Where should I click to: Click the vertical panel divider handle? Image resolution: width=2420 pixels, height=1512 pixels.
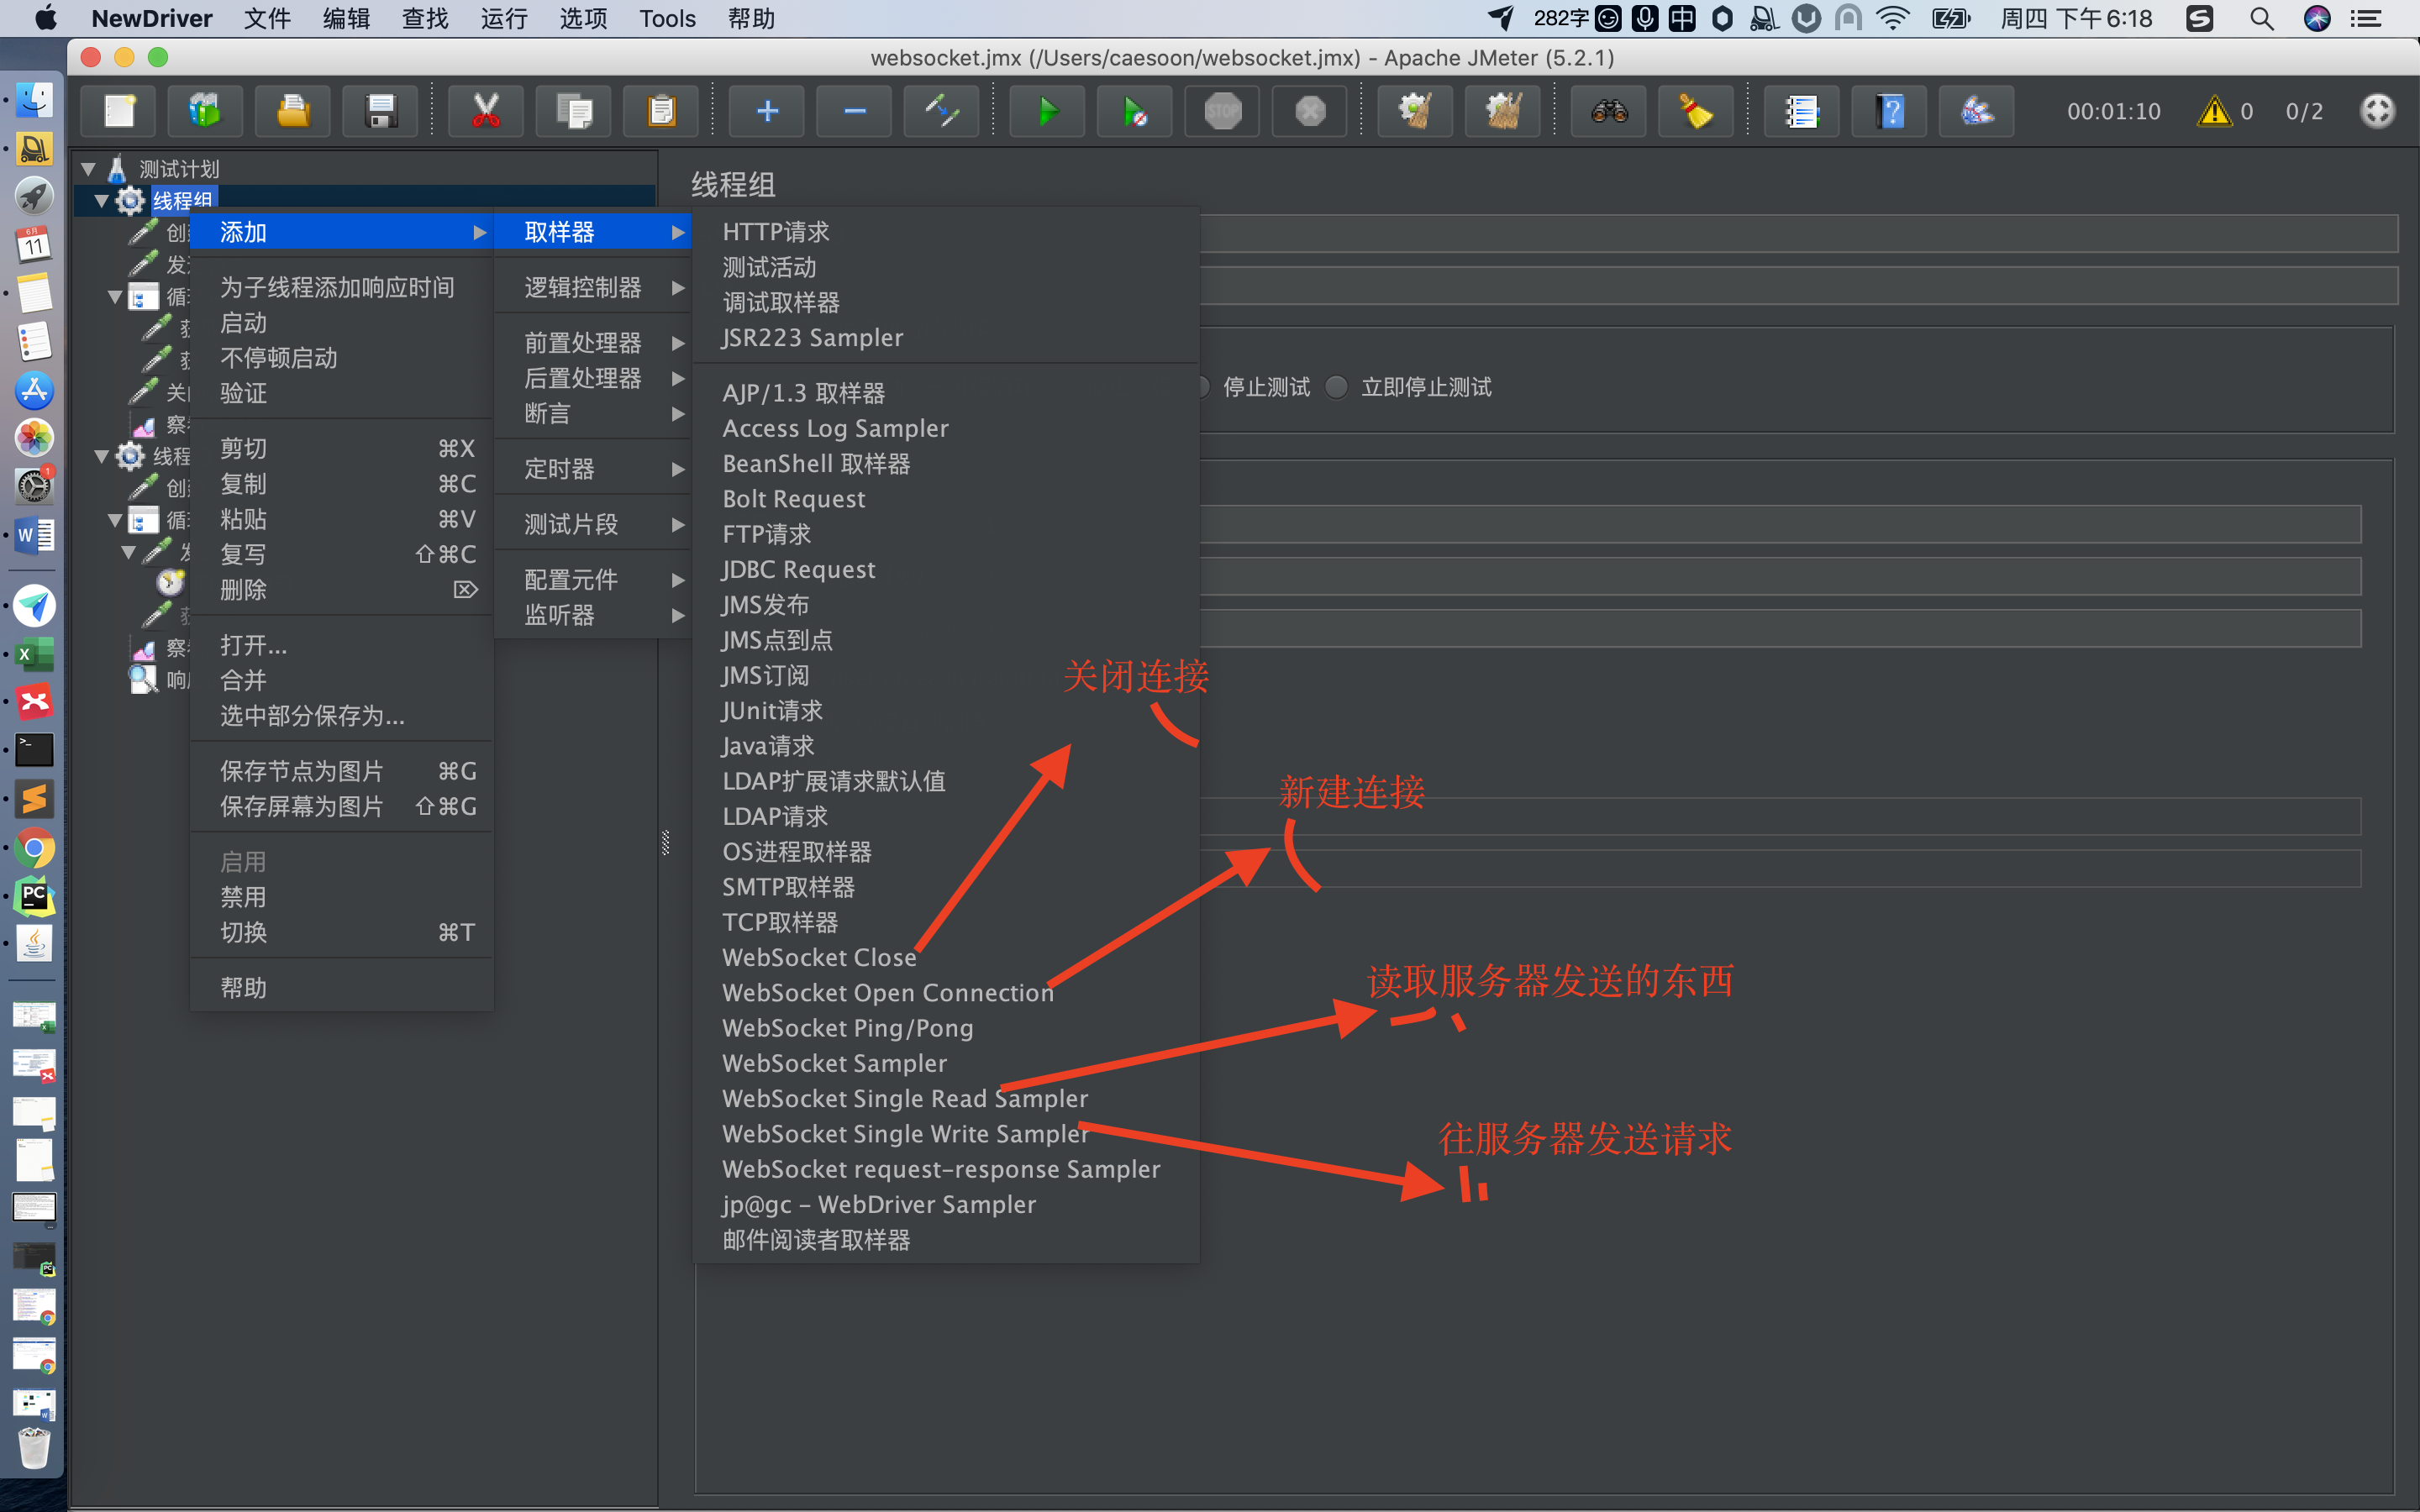click(x=665, y=843)
